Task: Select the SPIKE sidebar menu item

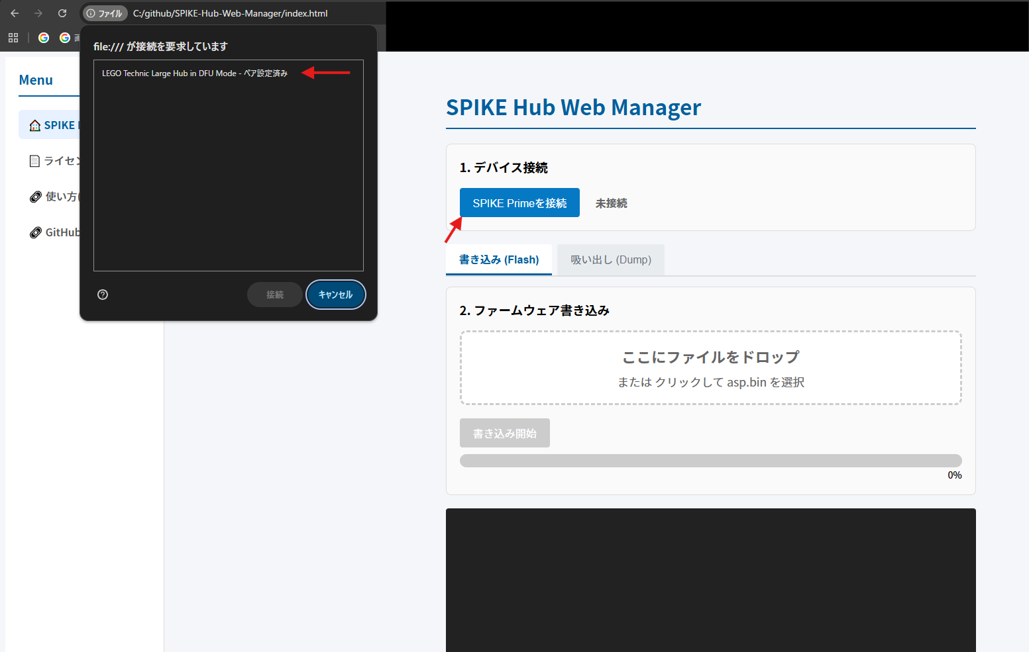Action: click(x=50, y=125)
